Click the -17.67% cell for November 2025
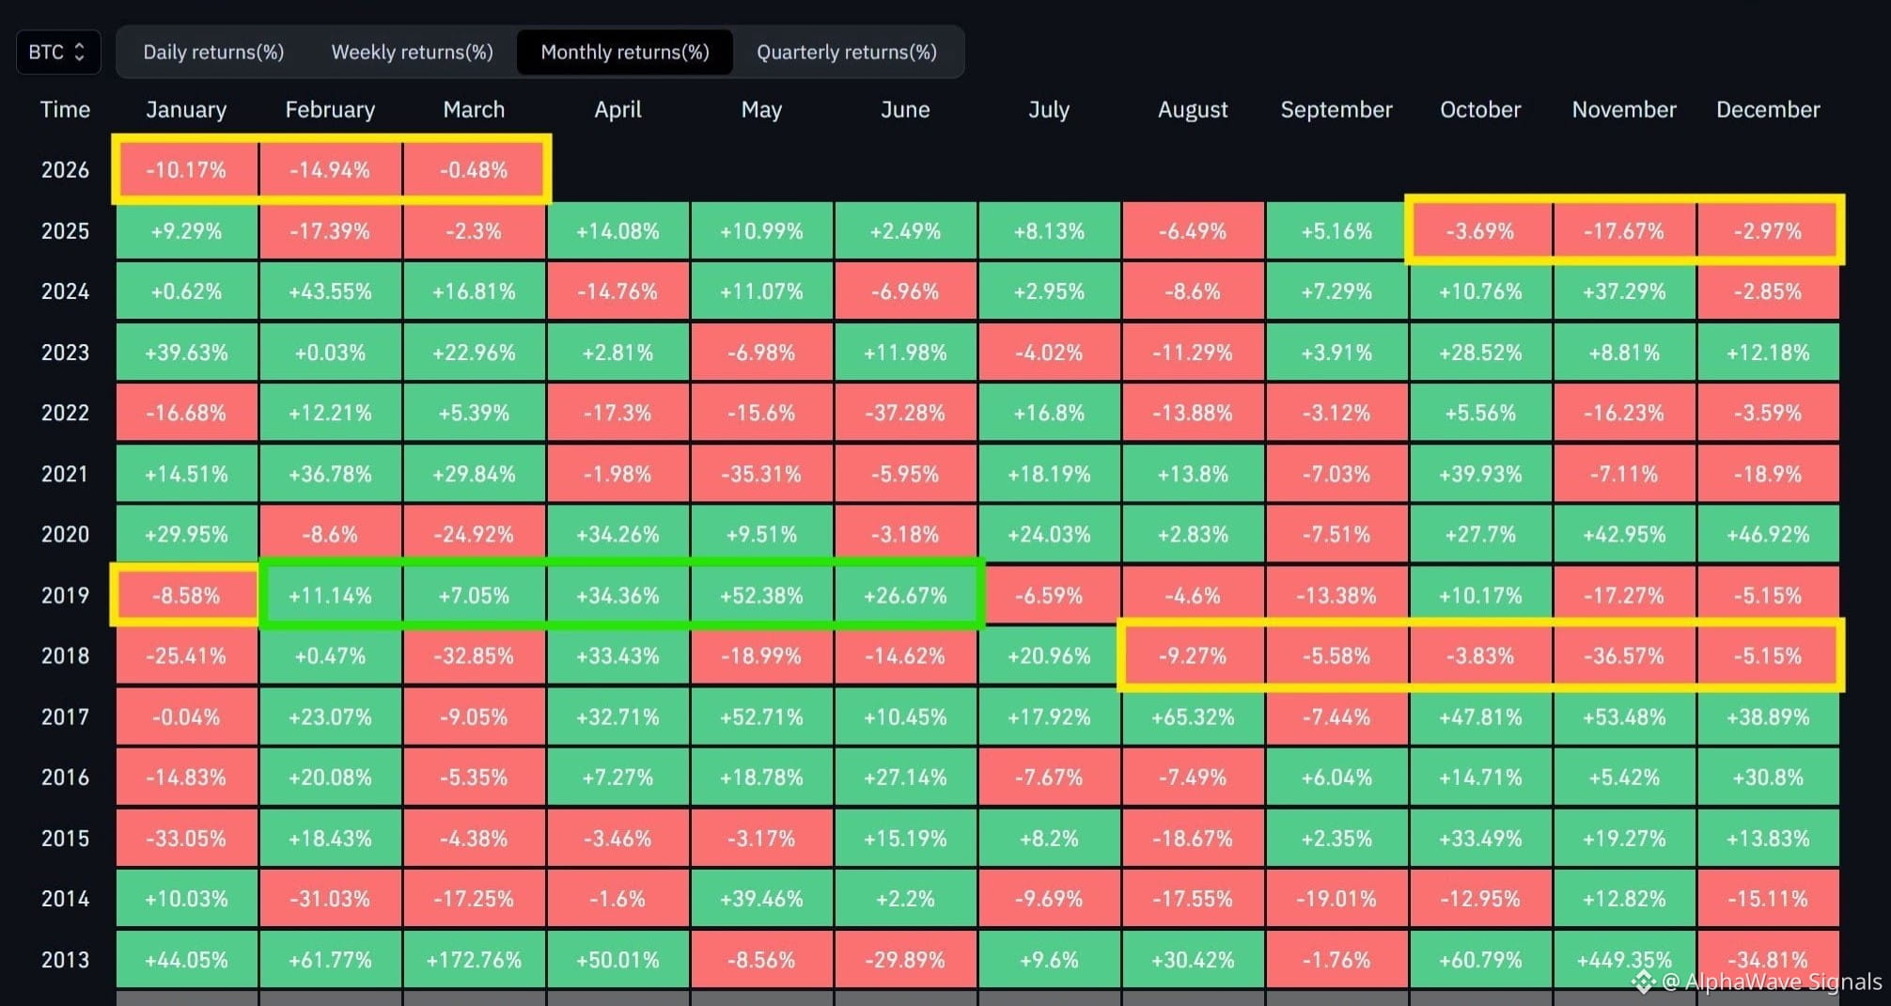This screenshot has width=1891, height=1006. click(1624, 230)
